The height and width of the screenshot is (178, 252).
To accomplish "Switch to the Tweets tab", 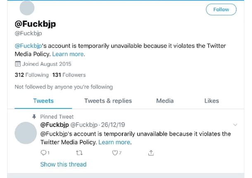I will click(x=43, y=101).
